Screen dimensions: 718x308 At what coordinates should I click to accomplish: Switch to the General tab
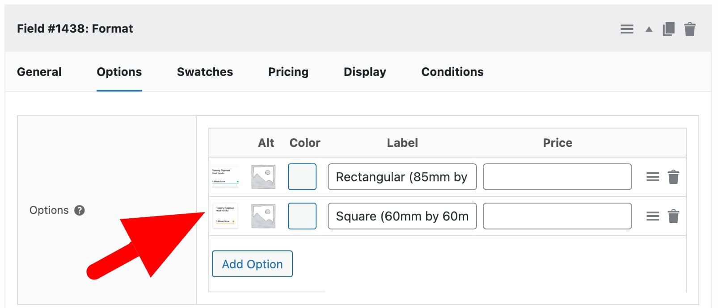point(39,72)
